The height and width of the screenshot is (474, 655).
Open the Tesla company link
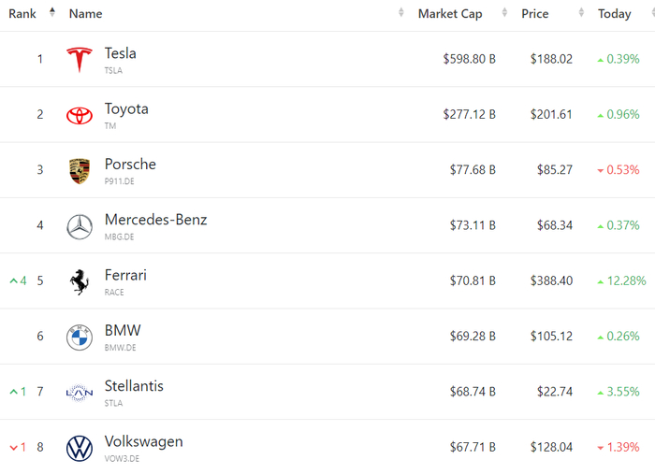pos(121,53)
